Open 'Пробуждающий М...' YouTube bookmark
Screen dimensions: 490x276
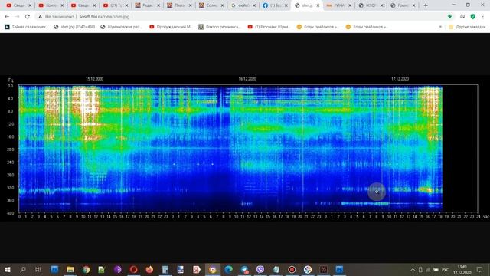(171, 27)
